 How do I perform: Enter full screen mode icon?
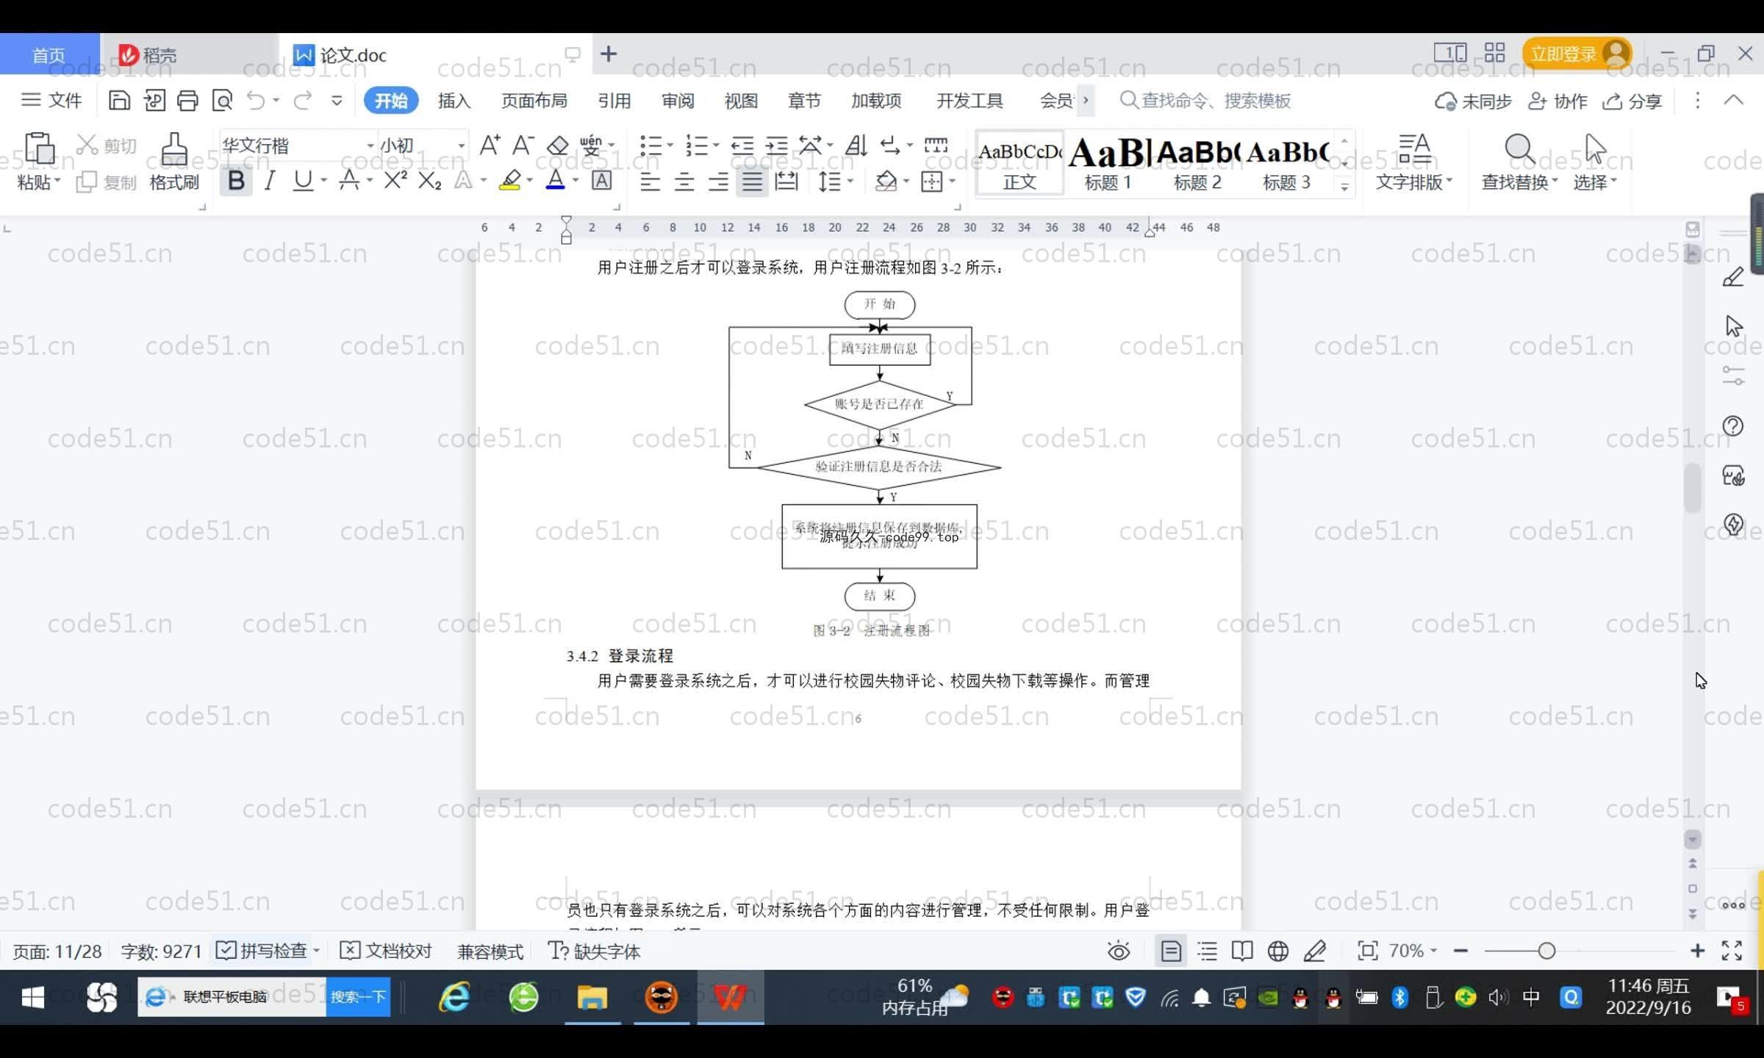[1732, 951]
